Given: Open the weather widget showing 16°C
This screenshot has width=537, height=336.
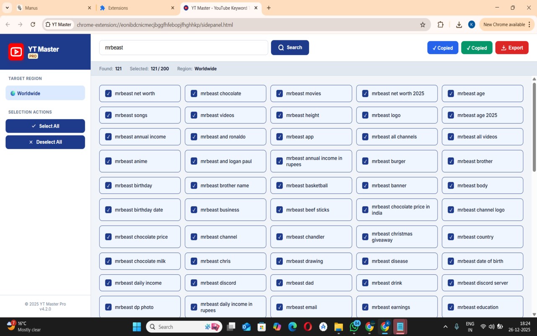Looking at the screenshot, I should 24,327.
